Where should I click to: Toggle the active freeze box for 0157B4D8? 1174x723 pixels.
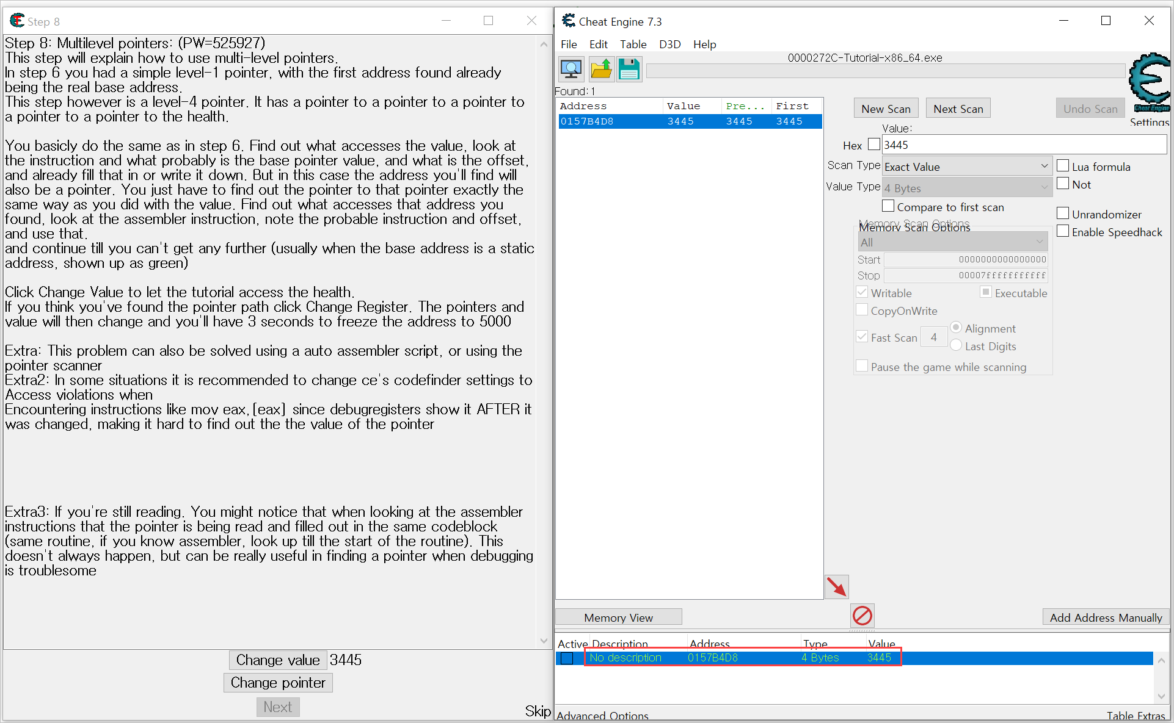[567, 658]
